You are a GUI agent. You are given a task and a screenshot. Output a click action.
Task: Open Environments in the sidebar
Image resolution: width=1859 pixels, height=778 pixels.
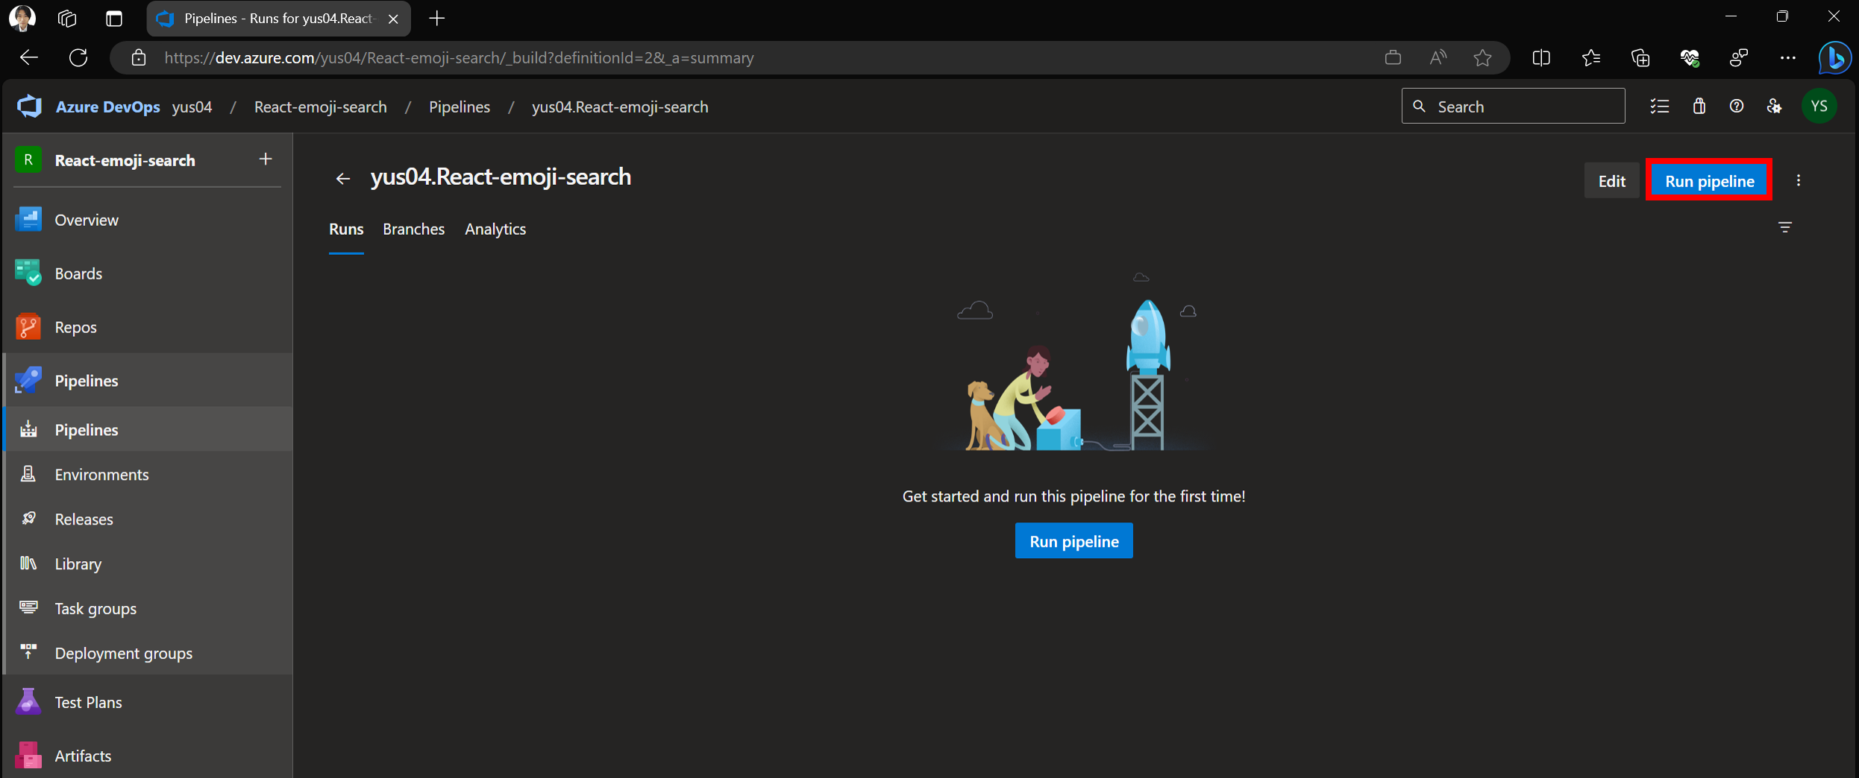[x=148, y=475]
